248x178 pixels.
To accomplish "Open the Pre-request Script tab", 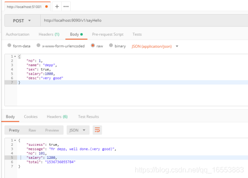I will [108, 34].
